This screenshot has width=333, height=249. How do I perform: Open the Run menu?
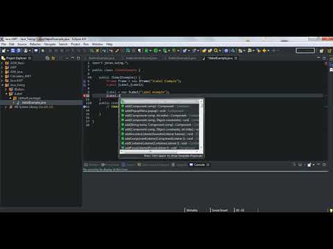point(86,44)
